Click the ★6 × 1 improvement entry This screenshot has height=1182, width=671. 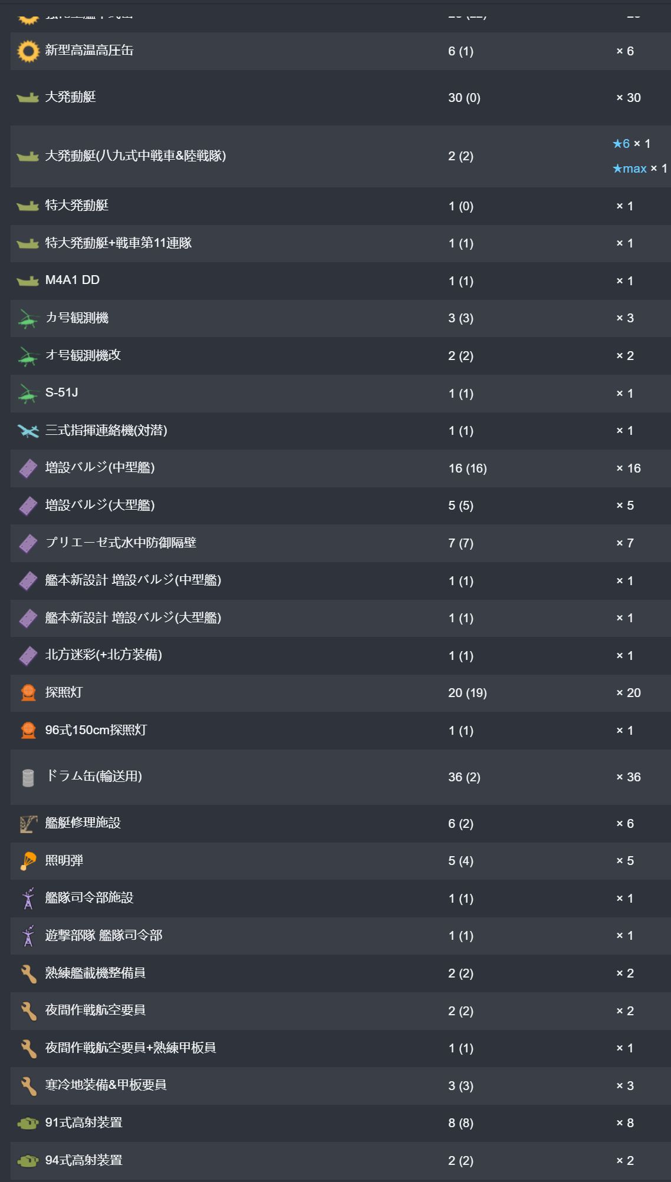click(631, 144)
